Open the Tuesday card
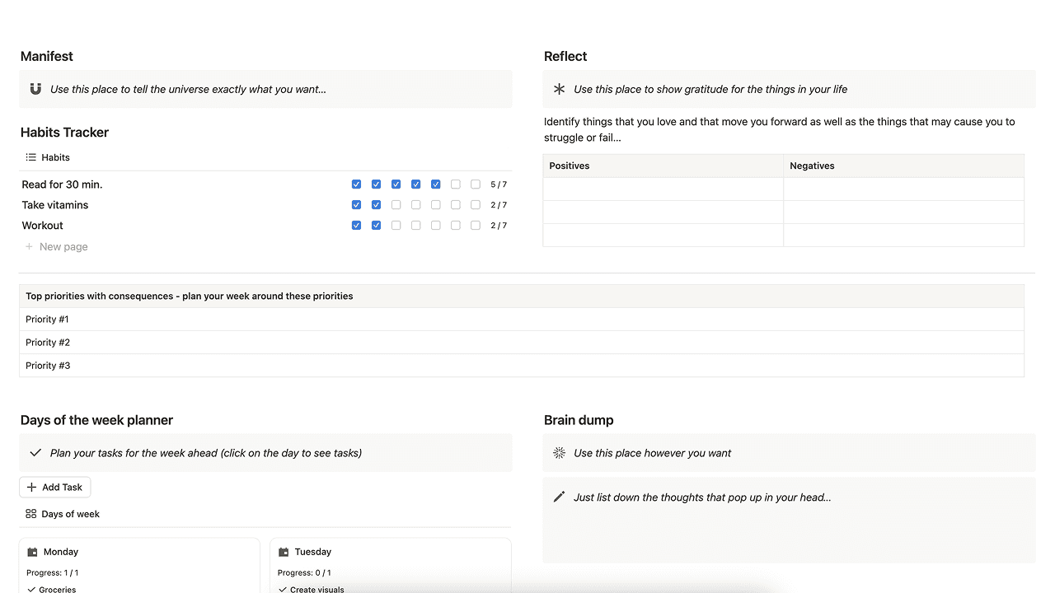 point(391,566)
